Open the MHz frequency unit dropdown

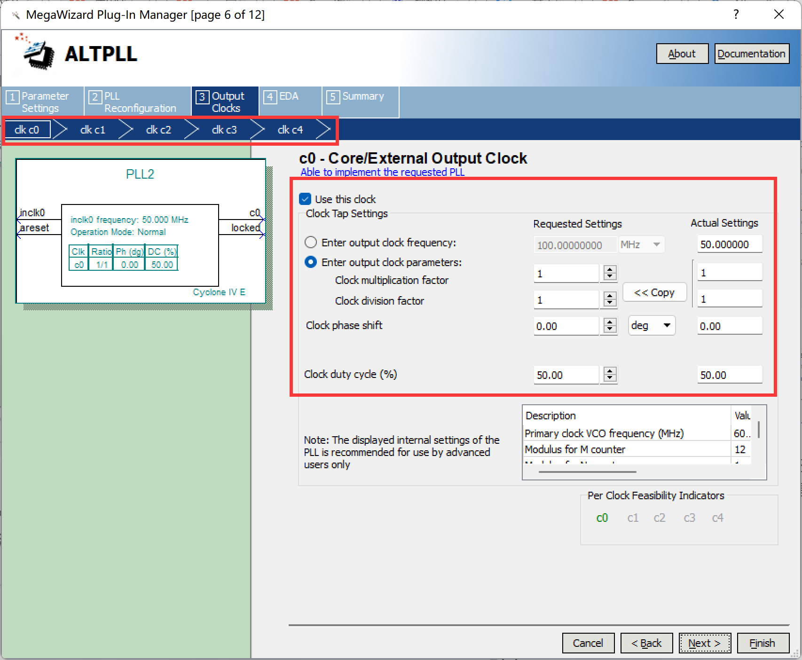pyautogui.click(x=641, y=244)
